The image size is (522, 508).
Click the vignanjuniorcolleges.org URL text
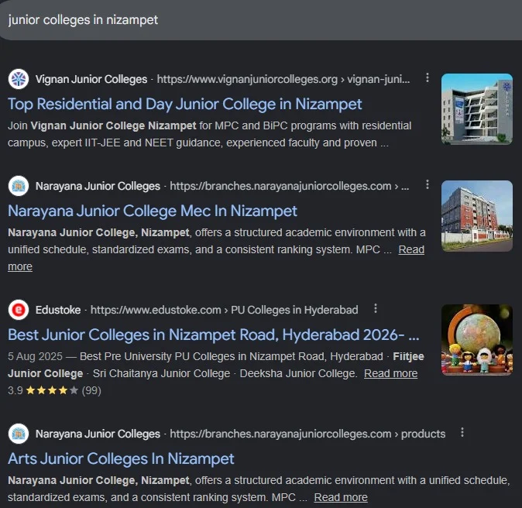(283, 79)
